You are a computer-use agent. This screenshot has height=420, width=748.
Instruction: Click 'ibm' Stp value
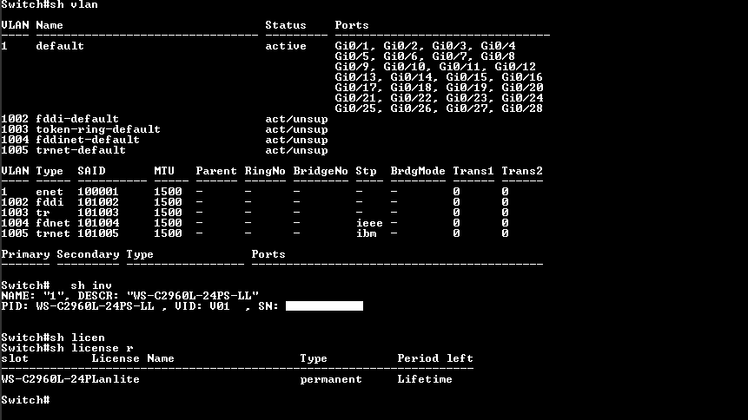pos(366,233)
